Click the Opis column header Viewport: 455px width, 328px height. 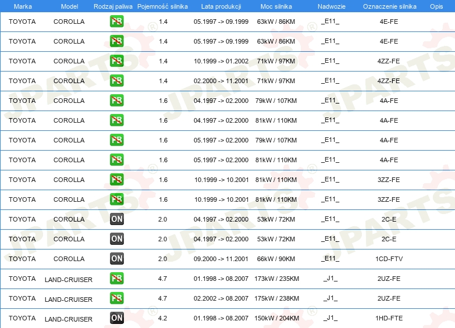coord(436,6)
